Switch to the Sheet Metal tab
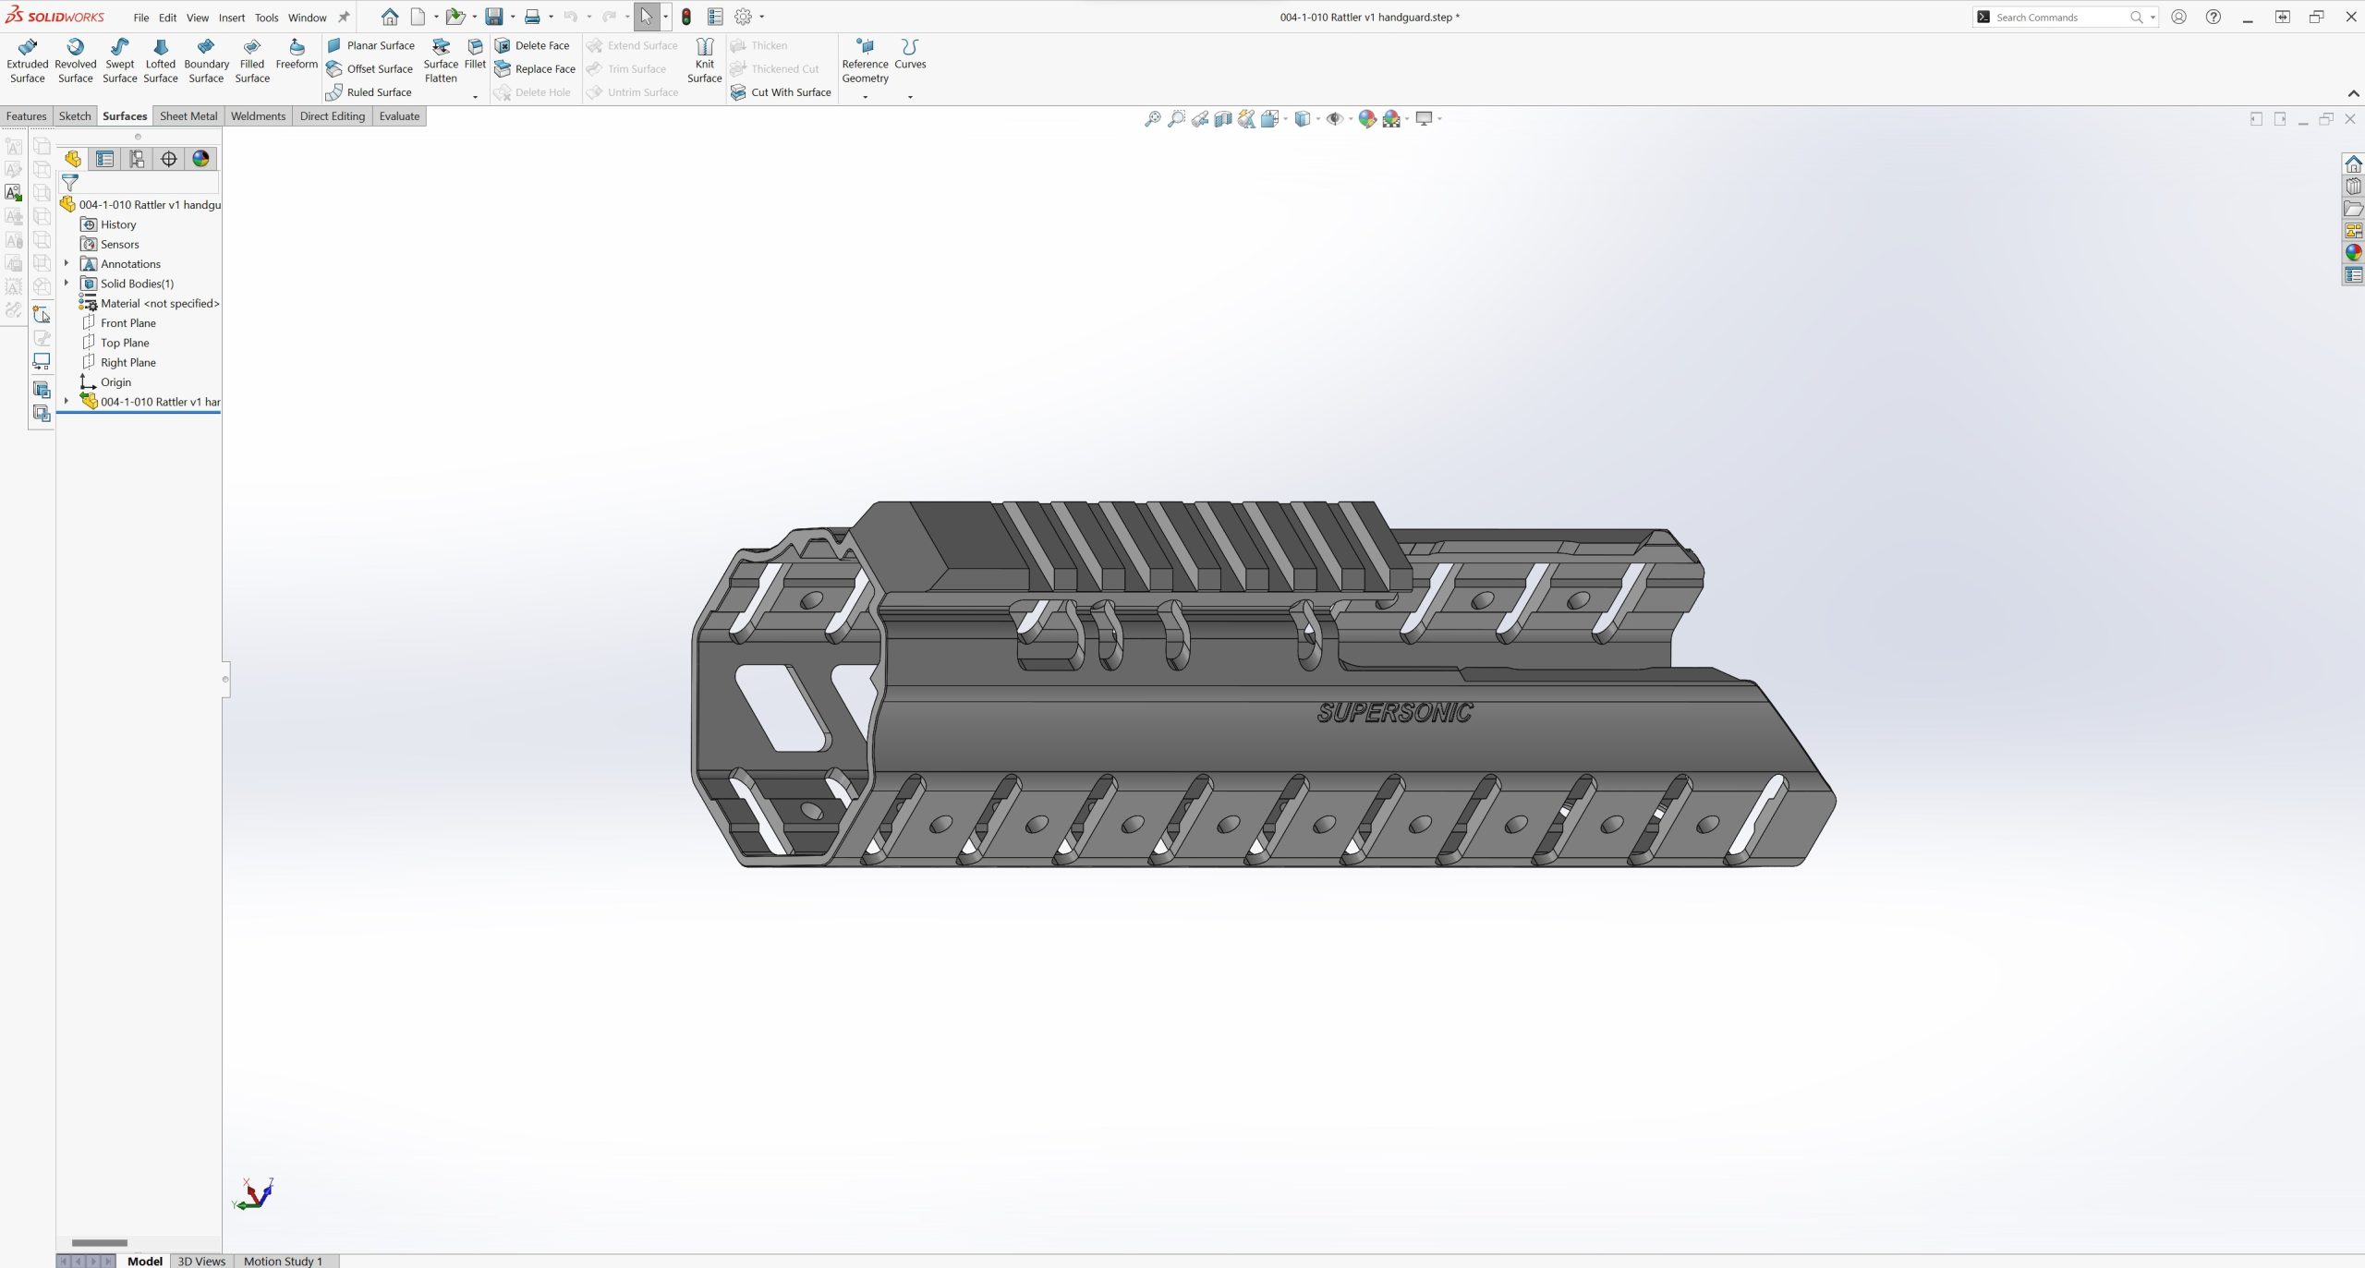 [x=188, y=116]
